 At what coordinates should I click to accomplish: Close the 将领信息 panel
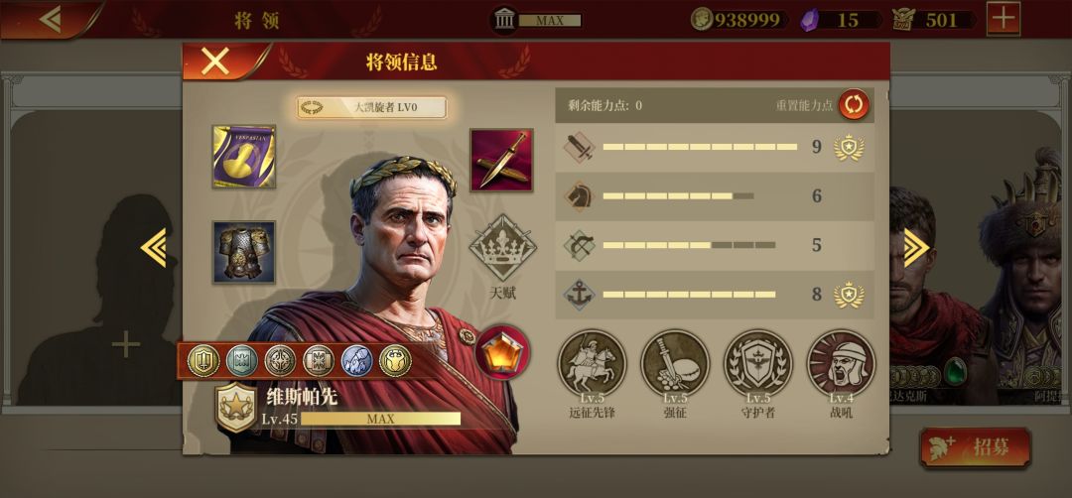click(214, 62)
